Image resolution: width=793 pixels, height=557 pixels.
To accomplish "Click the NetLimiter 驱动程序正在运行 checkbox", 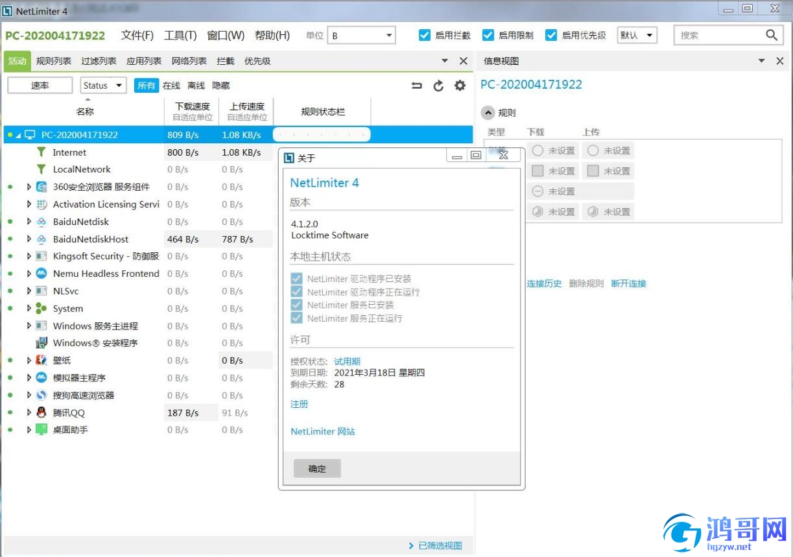I will coord(297,292).
